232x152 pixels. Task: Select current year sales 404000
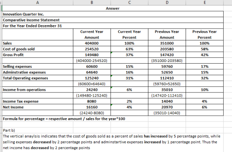pos(92,43)
